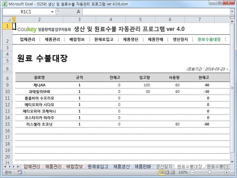Click the -80 current stock value
Screen dimensions: 237x178
click(206, 124)
